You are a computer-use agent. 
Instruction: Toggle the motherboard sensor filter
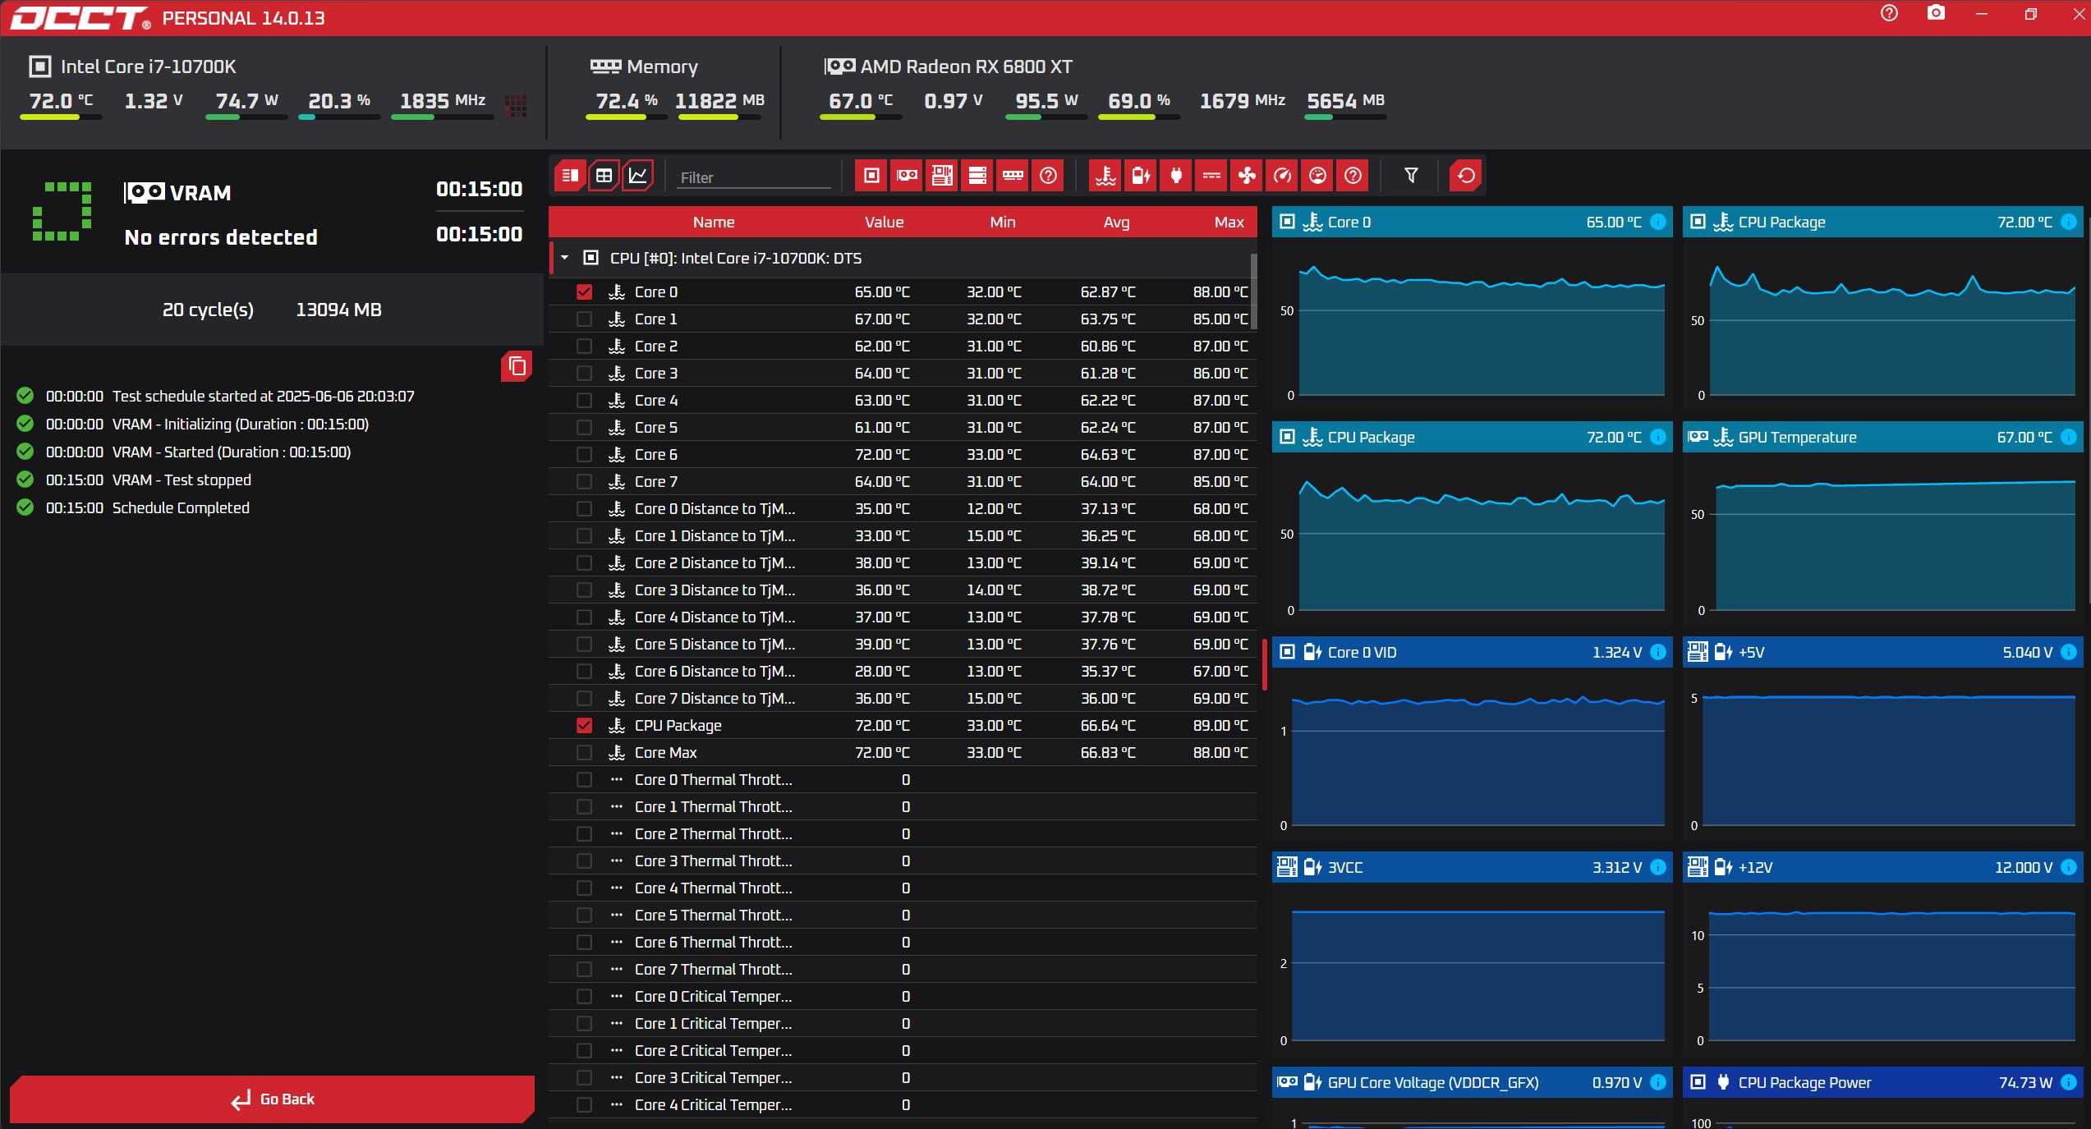point(942,176)
